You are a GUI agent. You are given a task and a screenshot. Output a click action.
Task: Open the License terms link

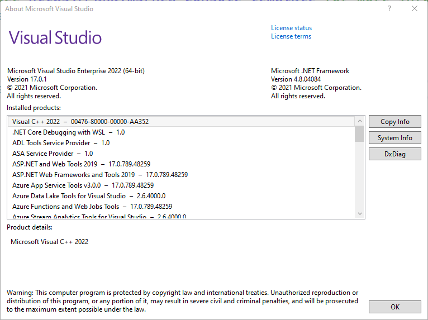tap(291, 36)
